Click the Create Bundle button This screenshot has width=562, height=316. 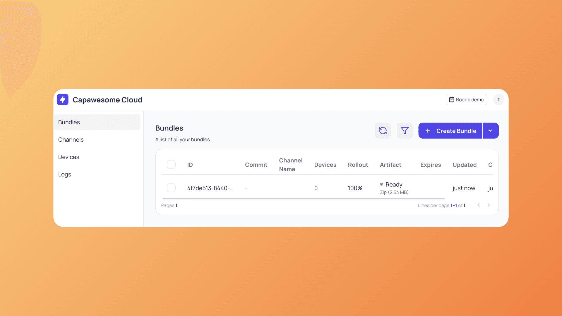pos(450,130)
